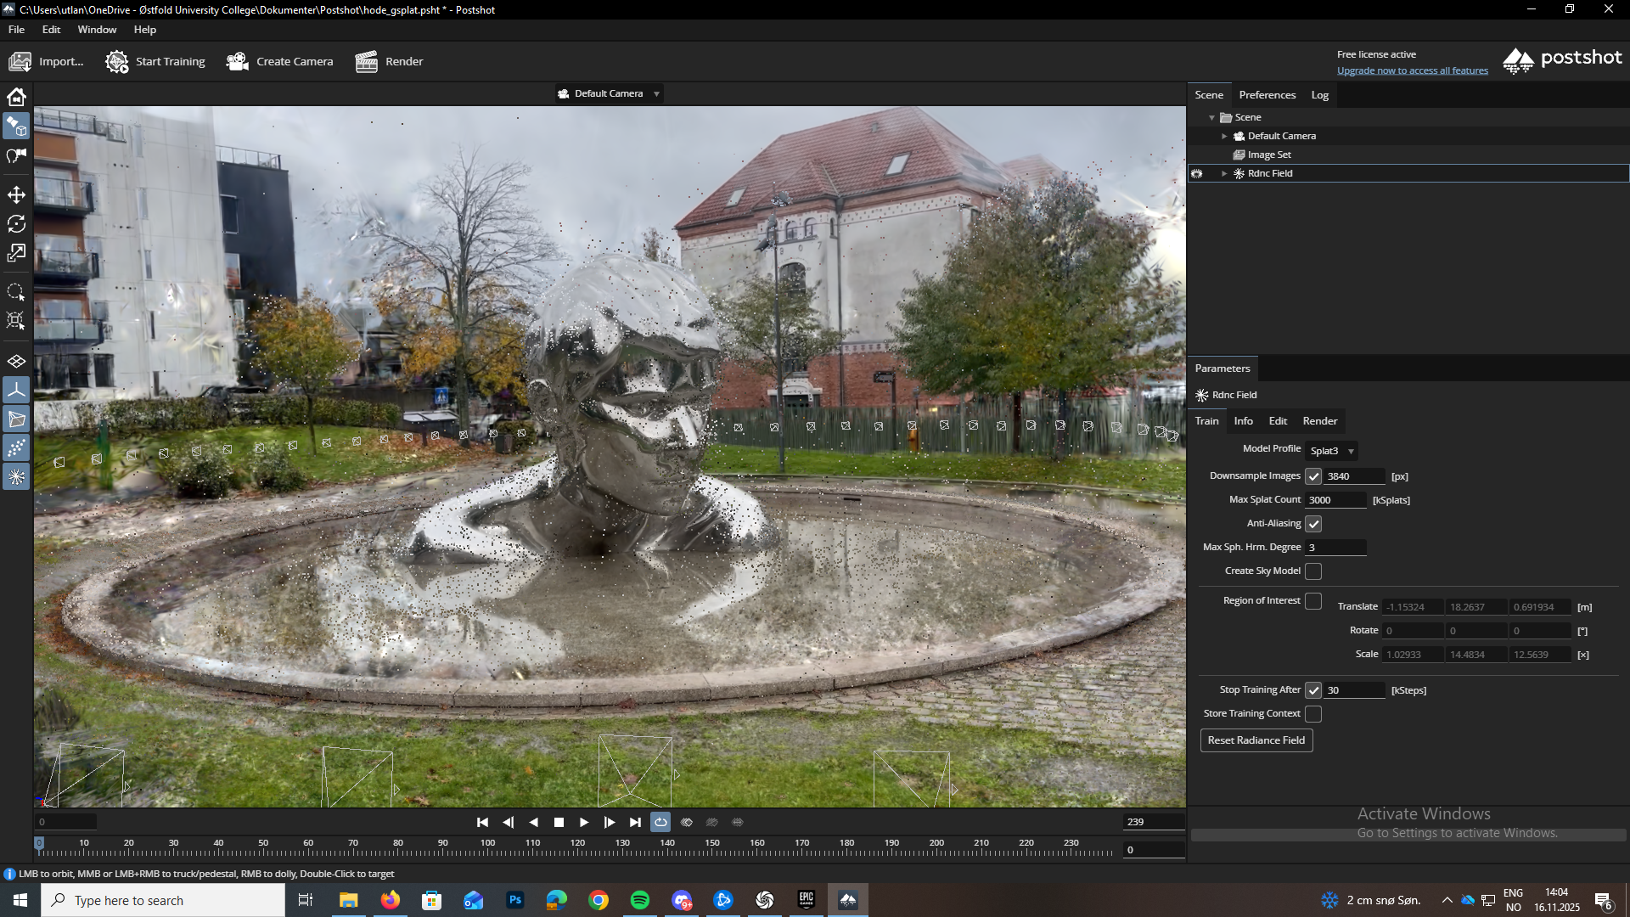The width and height of the screenshot is (1630, 917).
Task: Toggle the loop playback mode
Action: [660, 821]
